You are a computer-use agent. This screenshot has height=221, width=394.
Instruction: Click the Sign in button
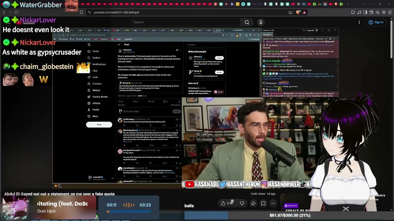point(376,22)
